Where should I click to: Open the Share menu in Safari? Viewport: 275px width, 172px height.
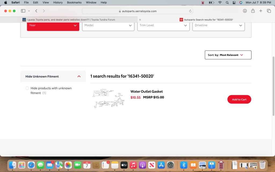[253, 11]
